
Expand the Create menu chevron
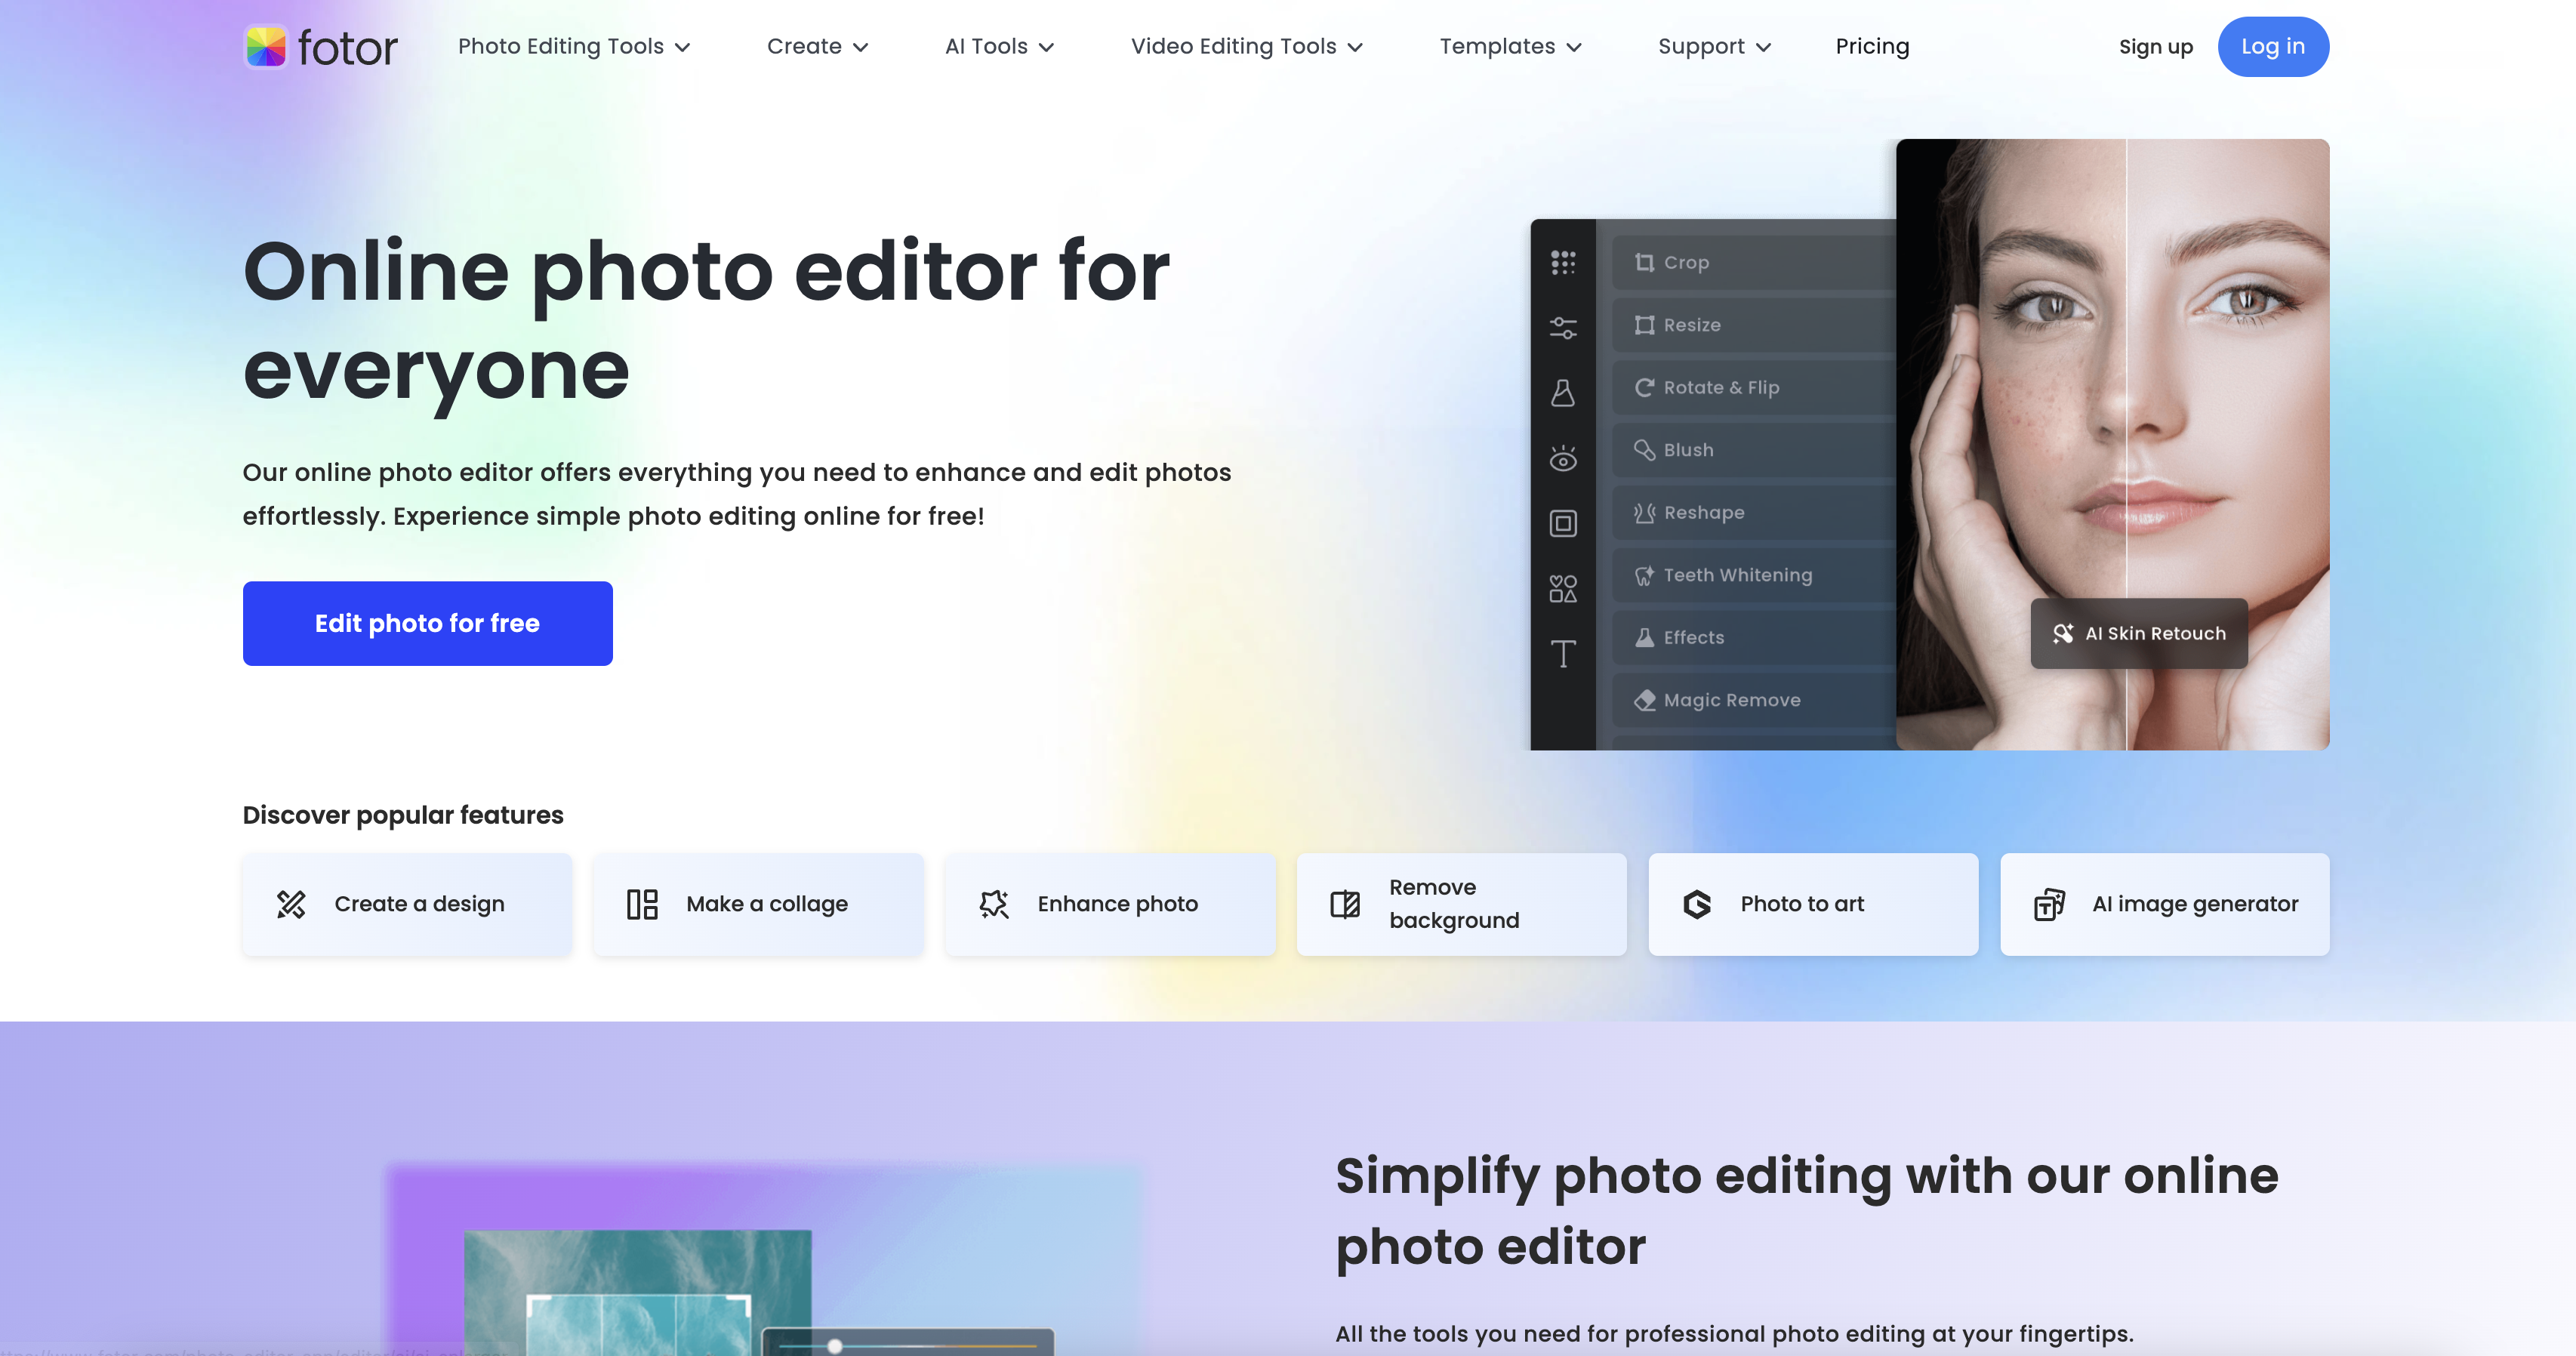point(860,47)
